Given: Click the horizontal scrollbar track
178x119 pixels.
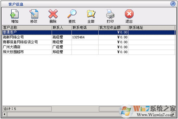Looking at the screenshot, I should (89, 114).
